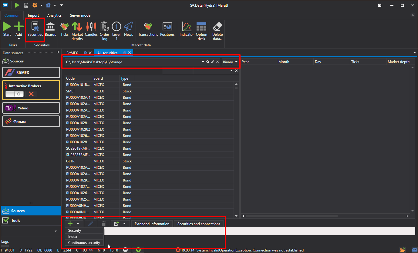Click the Extended information button
The height and width of the screenshot is (253, 418).
[152, 224]
